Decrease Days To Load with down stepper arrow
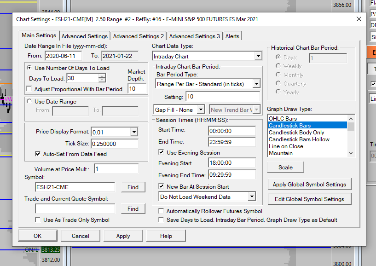 [x=102, y=80]
